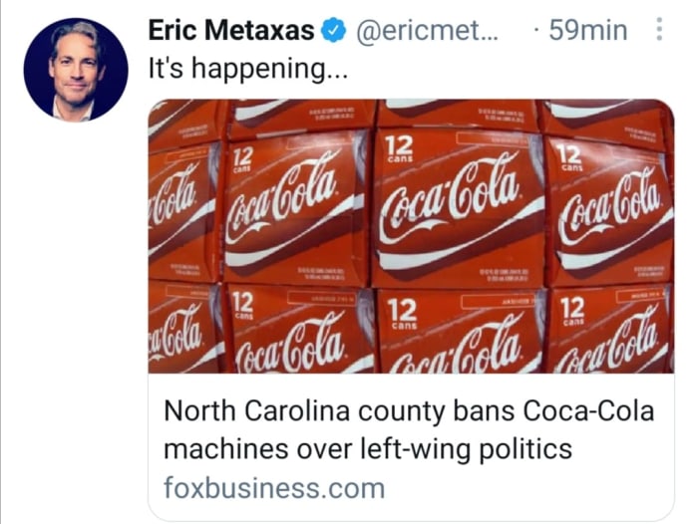Open the three-dot more options menu
The height and width of the screenshot is (524, 698).
658,31
